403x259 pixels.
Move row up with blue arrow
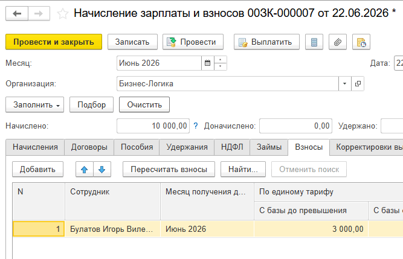(x=85, y=170)
